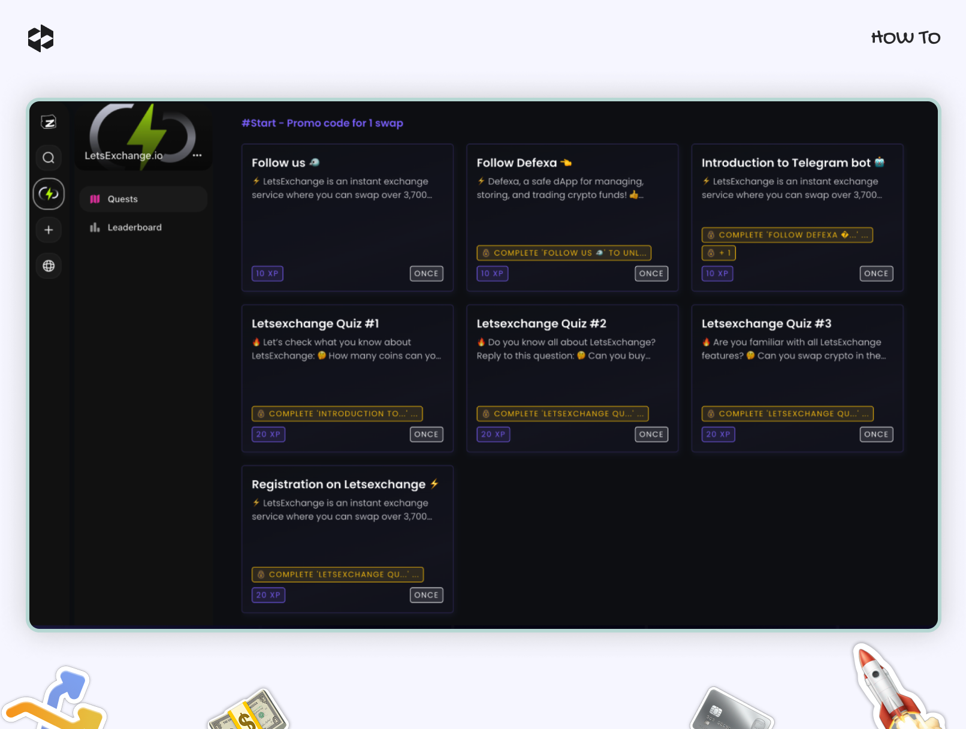This screenshot has width=966, height=729.
Task: Click the "Complete 'Follow us'" unlock requirement
Action: coord(564,253)
